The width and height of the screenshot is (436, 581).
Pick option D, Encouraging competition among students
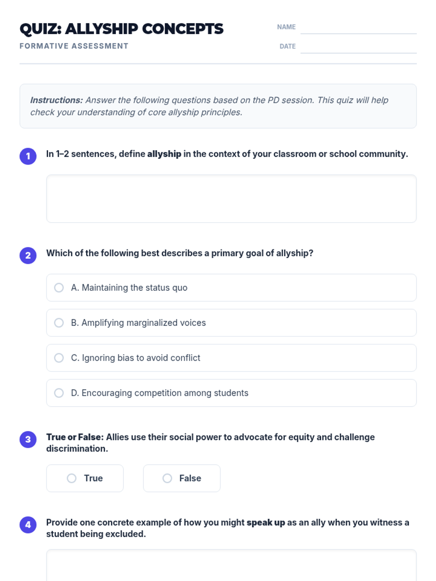[59, 393]
